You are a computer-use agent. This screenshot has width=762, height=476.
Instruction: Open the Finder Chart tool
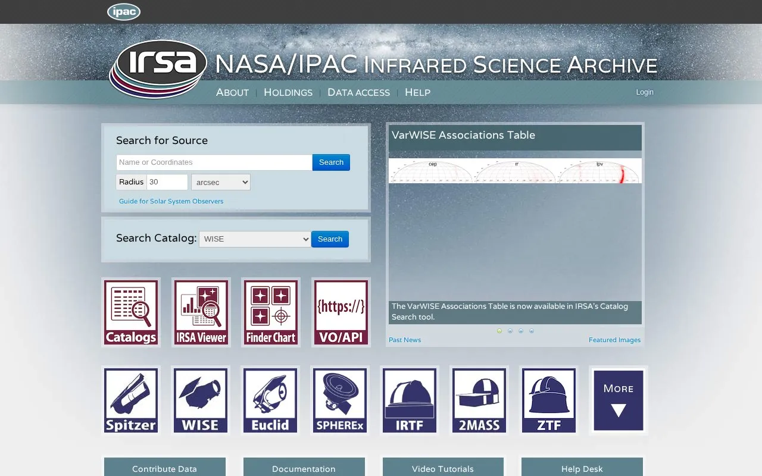pos(271,312)
